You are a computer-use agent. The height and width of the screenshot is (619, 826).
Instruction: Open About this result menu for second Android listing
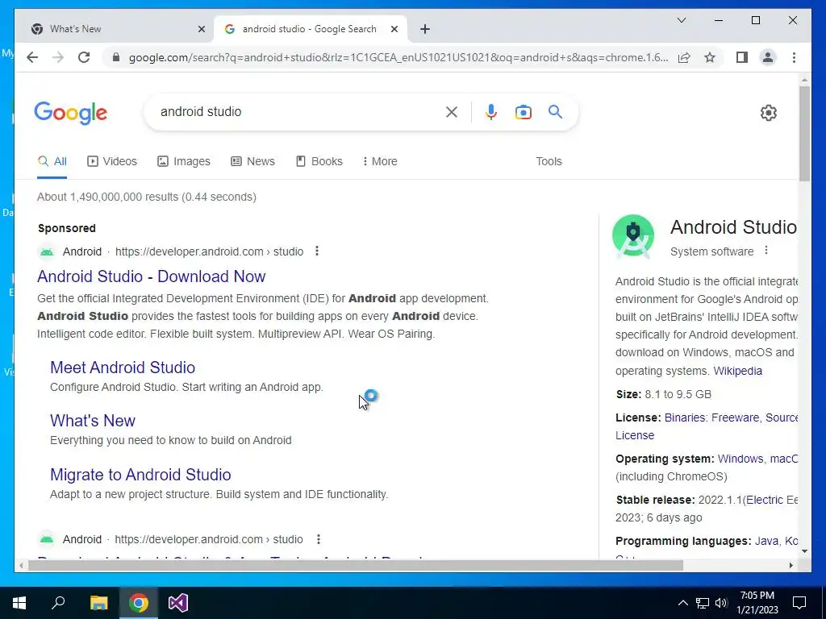(318, 539)
